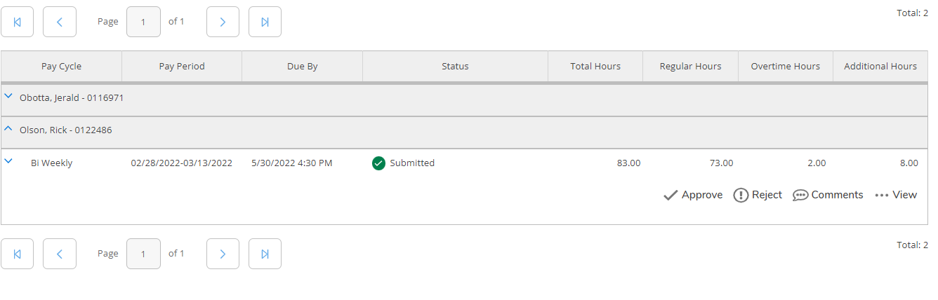Click next page arrow in top pagination

[x=223, y=22]
